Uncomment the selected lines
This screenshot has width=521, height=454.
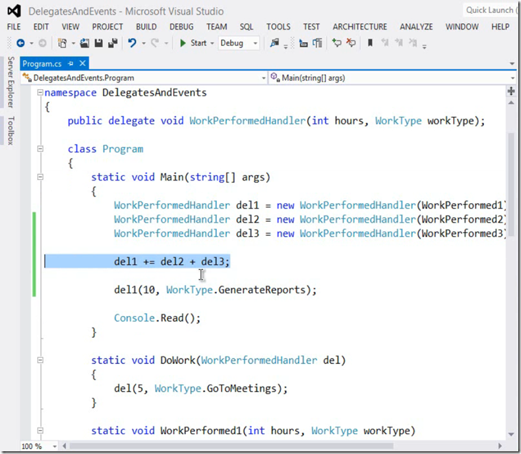[x=351, y=43]
